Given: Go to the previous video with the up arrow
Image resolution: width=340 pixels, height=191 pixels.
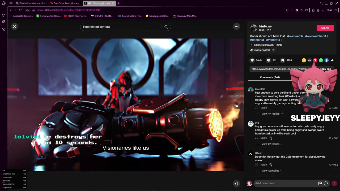Looking at the screenshot, I should coord(236,96).
